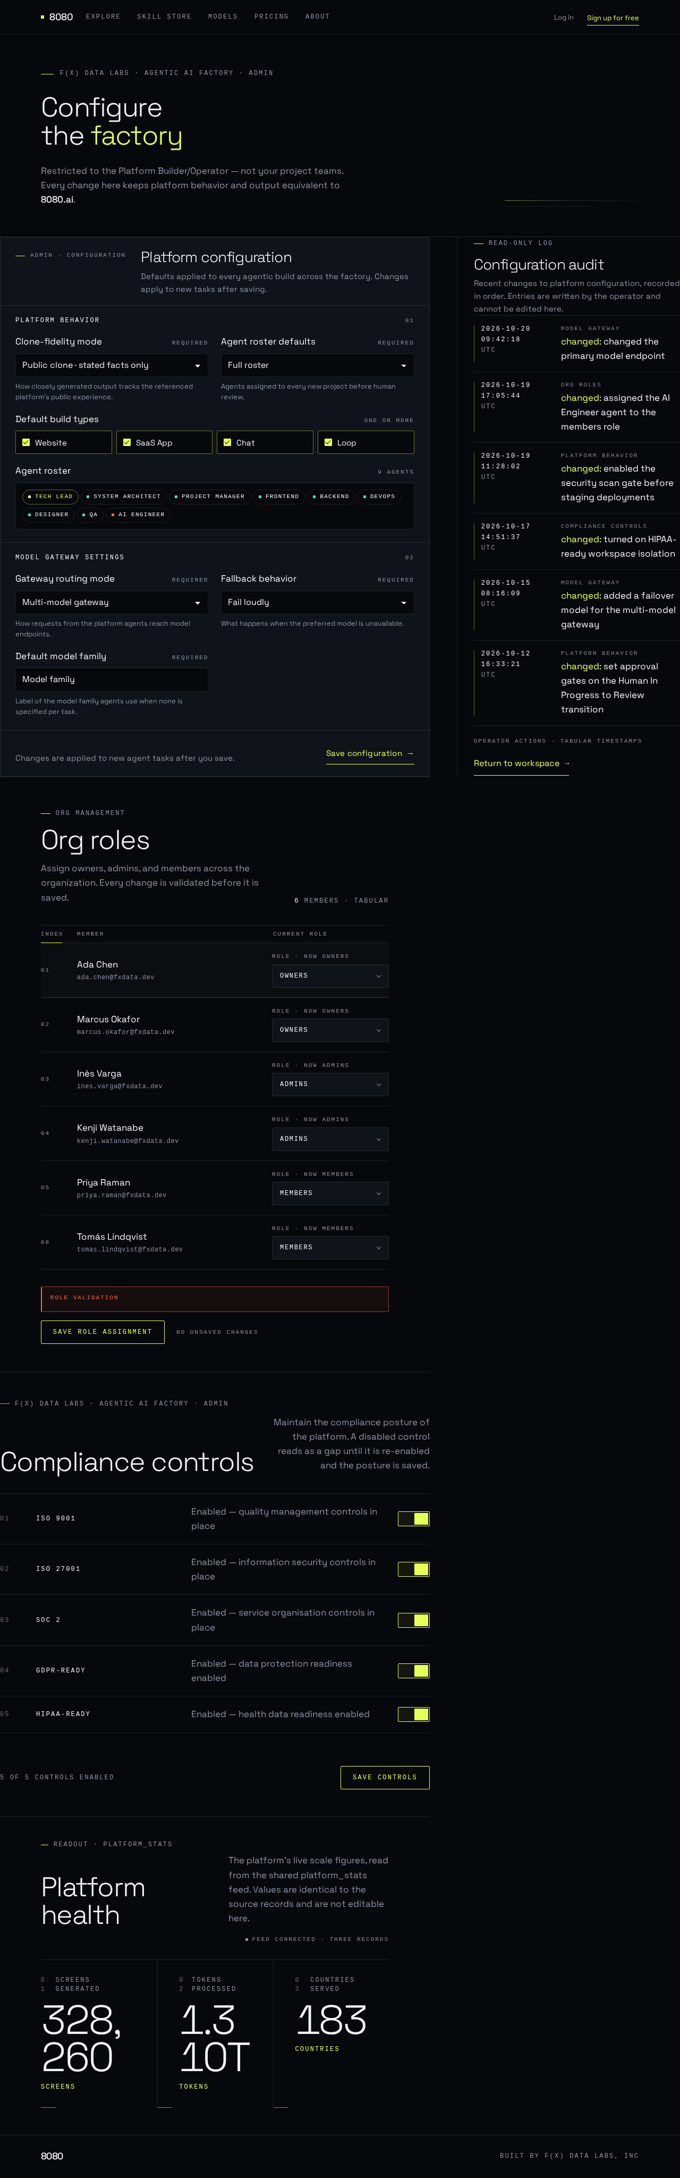
Task: Select the Frontend agent chip
Action: tap(279, 497)
